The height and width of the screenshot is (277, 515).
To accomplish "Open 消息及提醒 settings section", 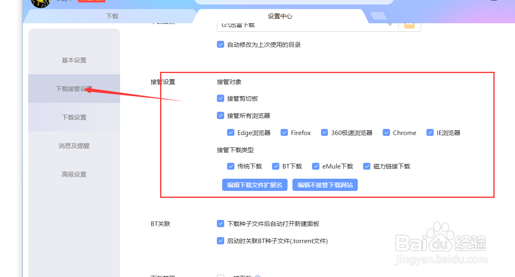I will pyautogui.click(x=74, y=146).
